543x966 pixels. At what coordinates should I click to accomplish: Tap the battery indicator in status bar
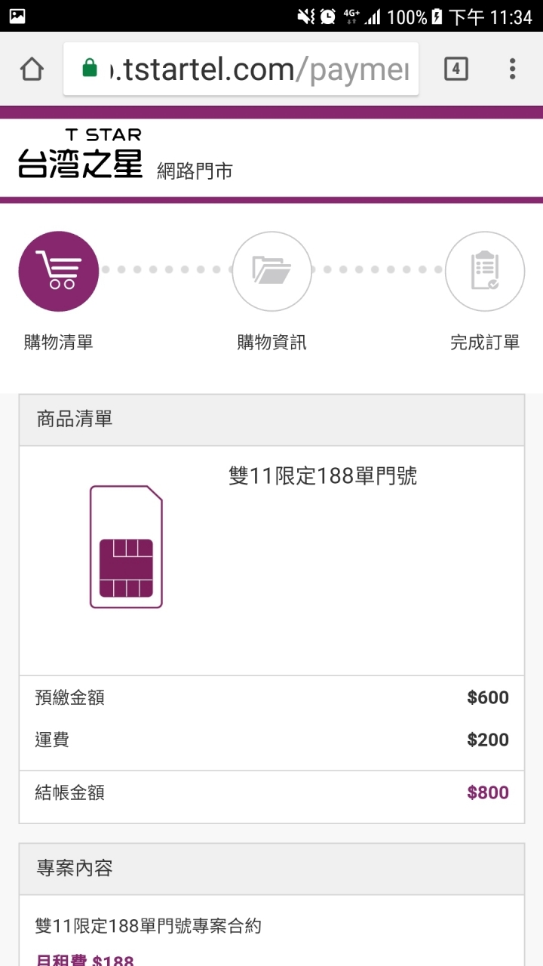tap(437, 17)
